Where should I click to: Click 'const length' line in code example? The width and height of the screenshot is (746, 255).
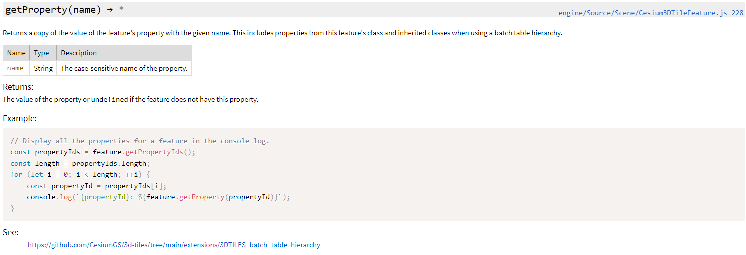[80, 163]
